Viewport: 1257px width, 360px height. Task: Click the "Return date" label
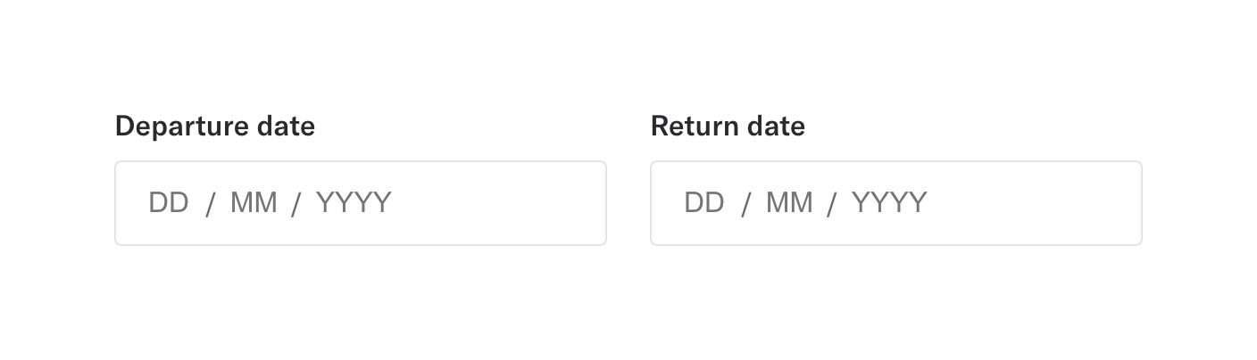click(x=728, y=127)
